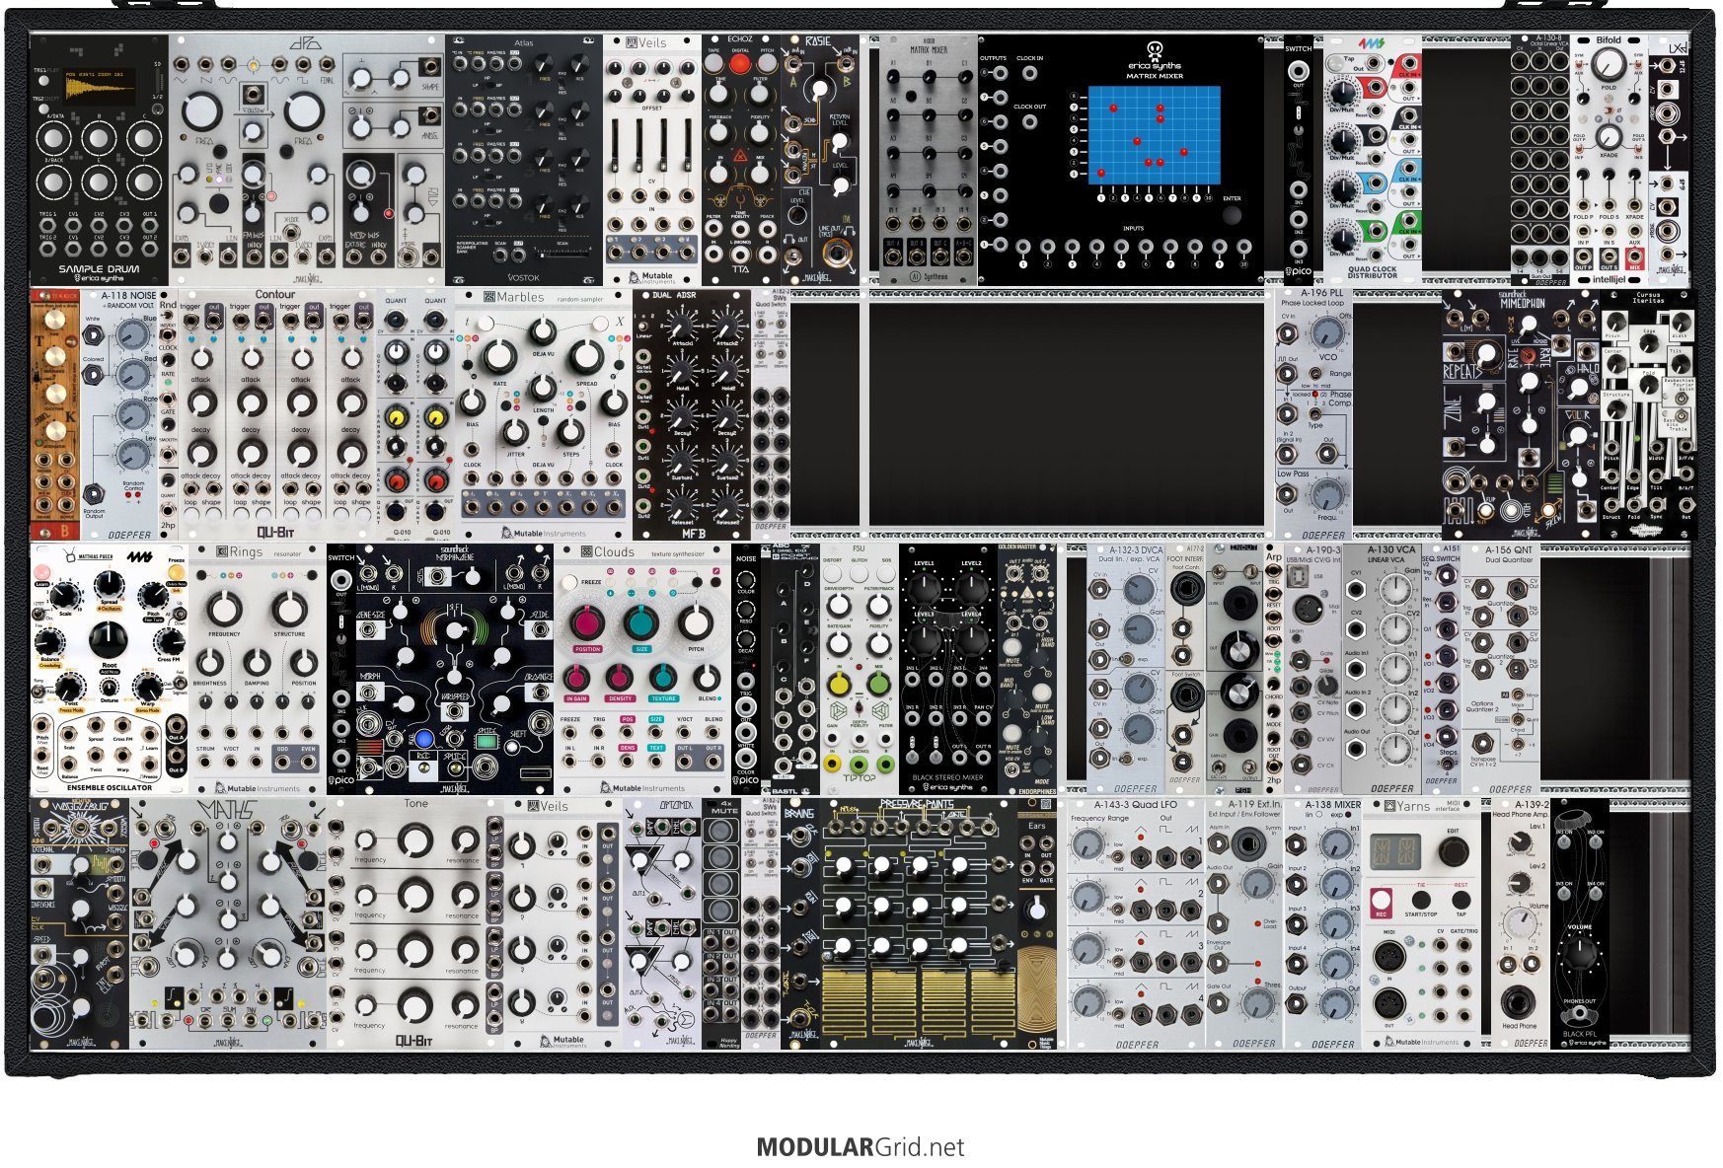Click the Clouds PITCH knob
Image resolution: width=1723 pixels, height=1168 pixels.
[x=697, y=624]
